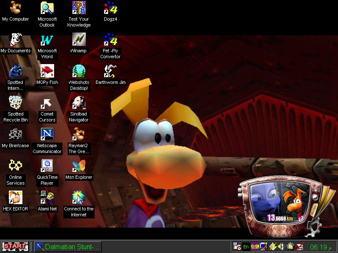Viewport: 338px width, 253px height.
Task: Open the My Computer desktop icon
Action: coord(16,8)
